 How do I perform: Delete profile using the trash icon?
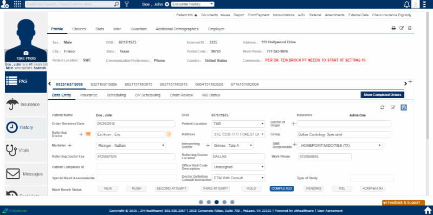point(410,28)
